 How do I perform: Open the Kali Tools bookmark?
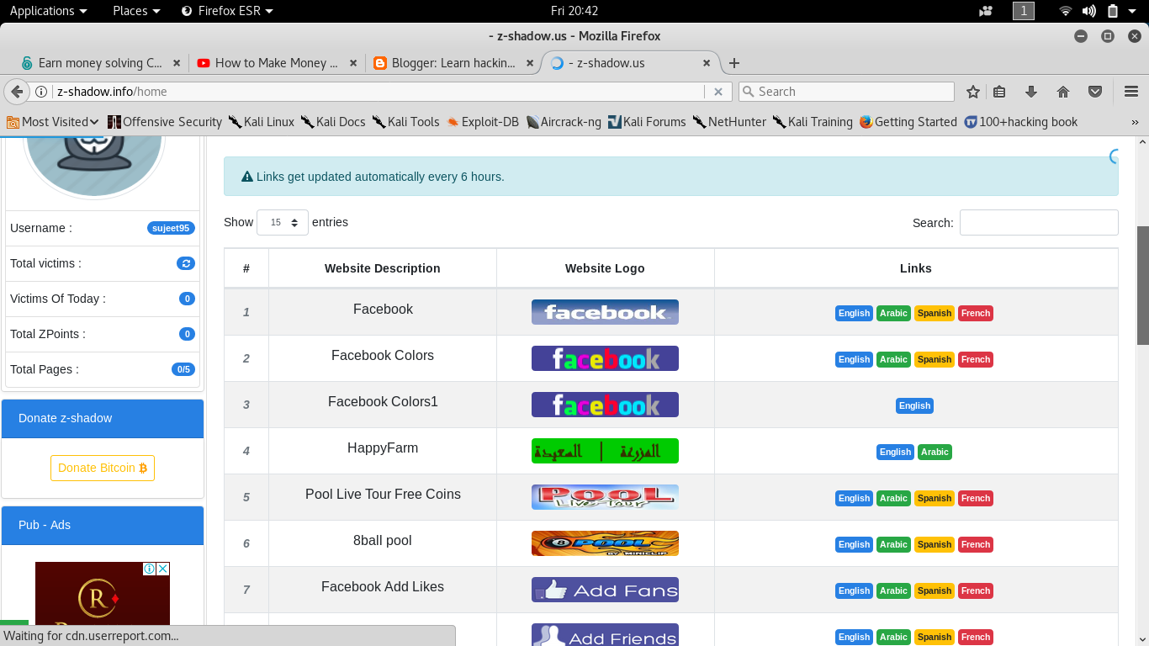click(406, 122)
